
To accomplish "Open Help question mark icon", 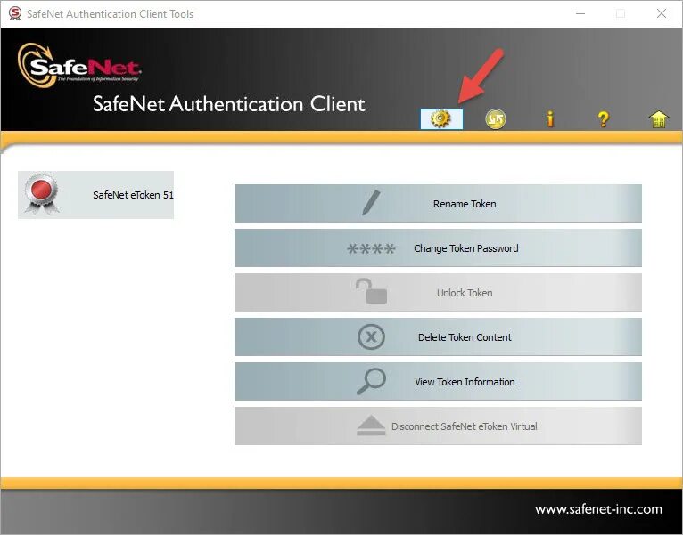I will (604, 119).
